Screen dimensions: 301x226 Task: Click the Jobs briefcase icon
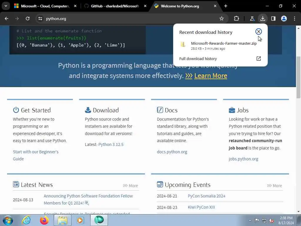pos(232,110)
